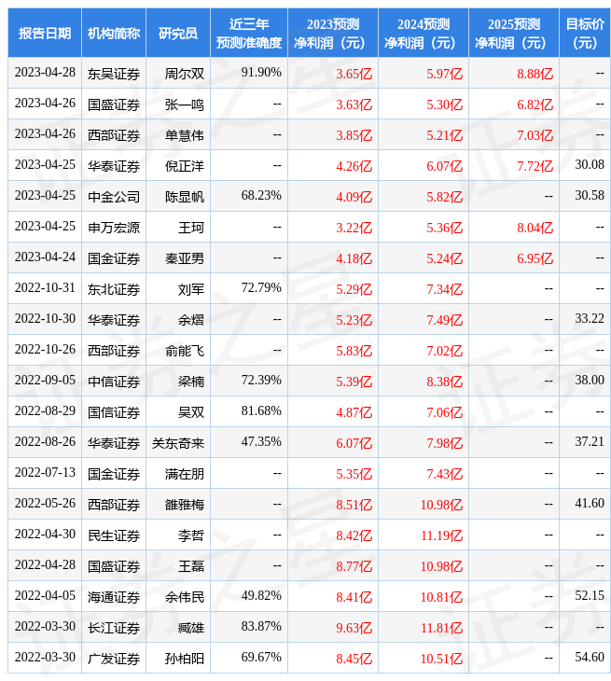This screenshot has width=611, height=681.
Task: Click the 5.83亿 forecast value
Action: point(354,351)
